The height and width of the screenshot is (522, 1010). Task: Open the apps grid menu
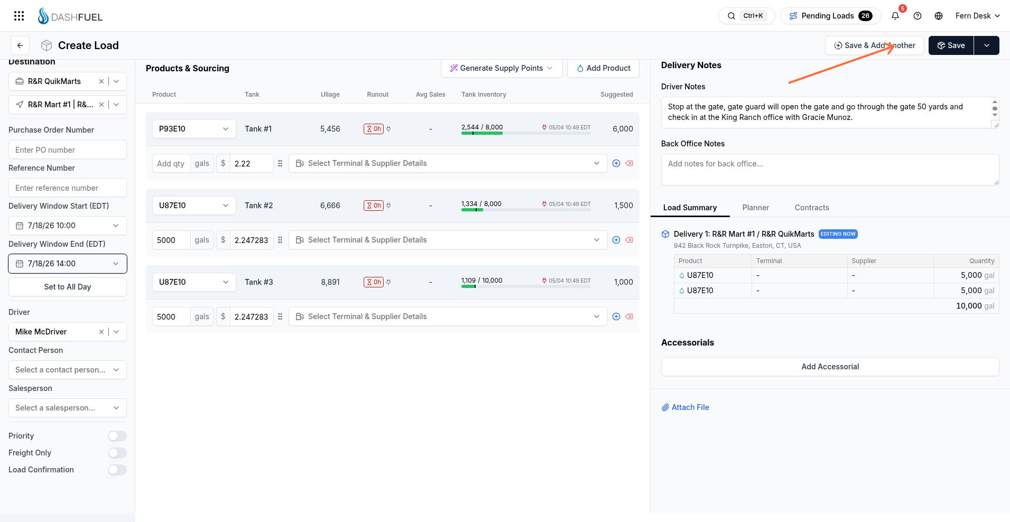pos(19,16)
